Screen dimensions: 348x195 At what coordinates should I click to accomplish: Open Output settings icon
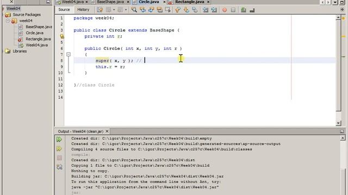[x=59, y=167]
